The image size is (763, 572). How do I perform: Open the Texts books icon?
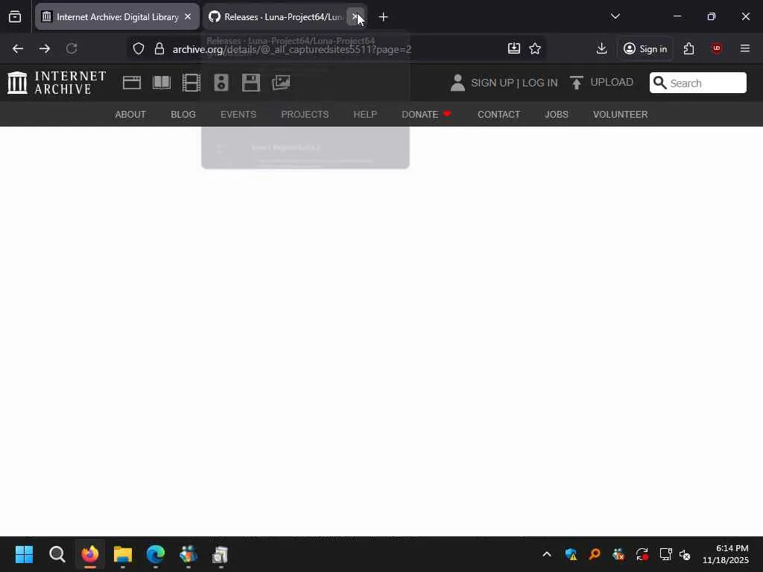[x=162, y=83]
